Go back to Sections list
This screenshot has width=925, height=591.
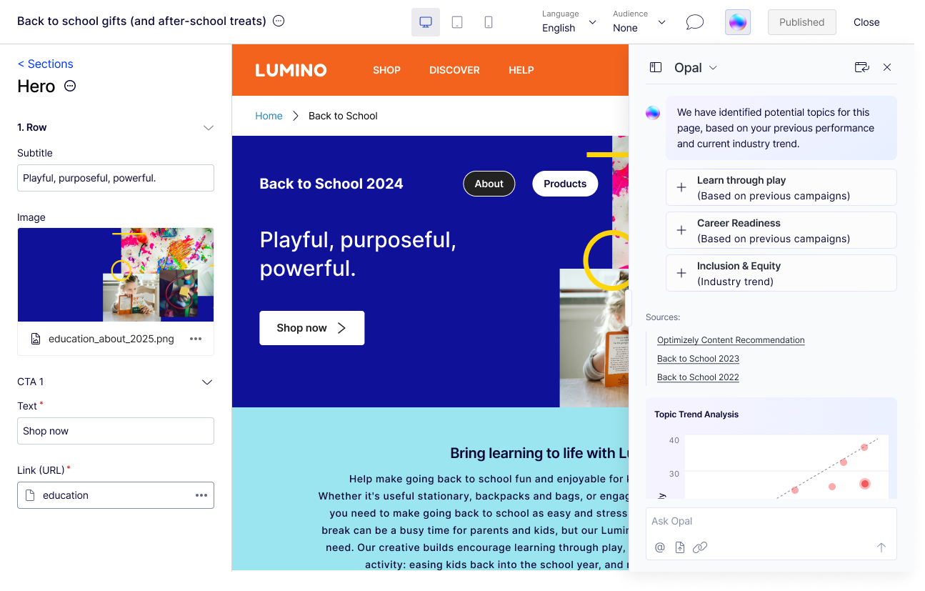point(45,64)
